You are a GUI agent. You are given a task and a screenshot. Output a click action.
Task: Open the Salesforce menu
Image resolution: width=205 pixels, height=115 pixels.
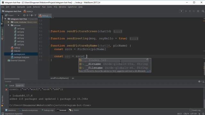pos(72,7)
